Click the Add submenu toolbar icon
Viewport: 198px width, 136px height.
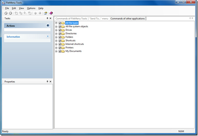21,13
